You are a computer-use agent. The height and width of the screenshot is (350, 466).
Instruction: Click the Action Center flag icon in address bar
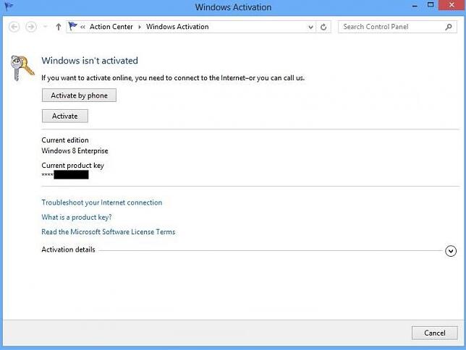click(72, 27)
